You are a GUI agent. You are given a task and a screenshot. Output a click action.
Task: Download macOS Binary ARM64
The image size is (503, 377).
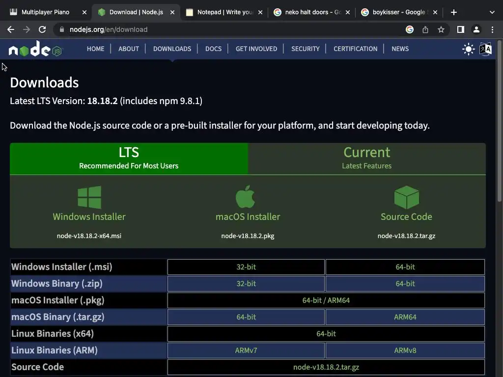[x=405, y=317]
